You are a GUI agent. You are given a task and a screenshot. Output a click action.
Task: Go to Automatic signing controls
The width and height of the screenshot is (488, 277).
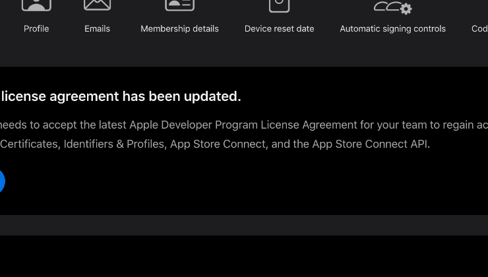pos(393,29)
